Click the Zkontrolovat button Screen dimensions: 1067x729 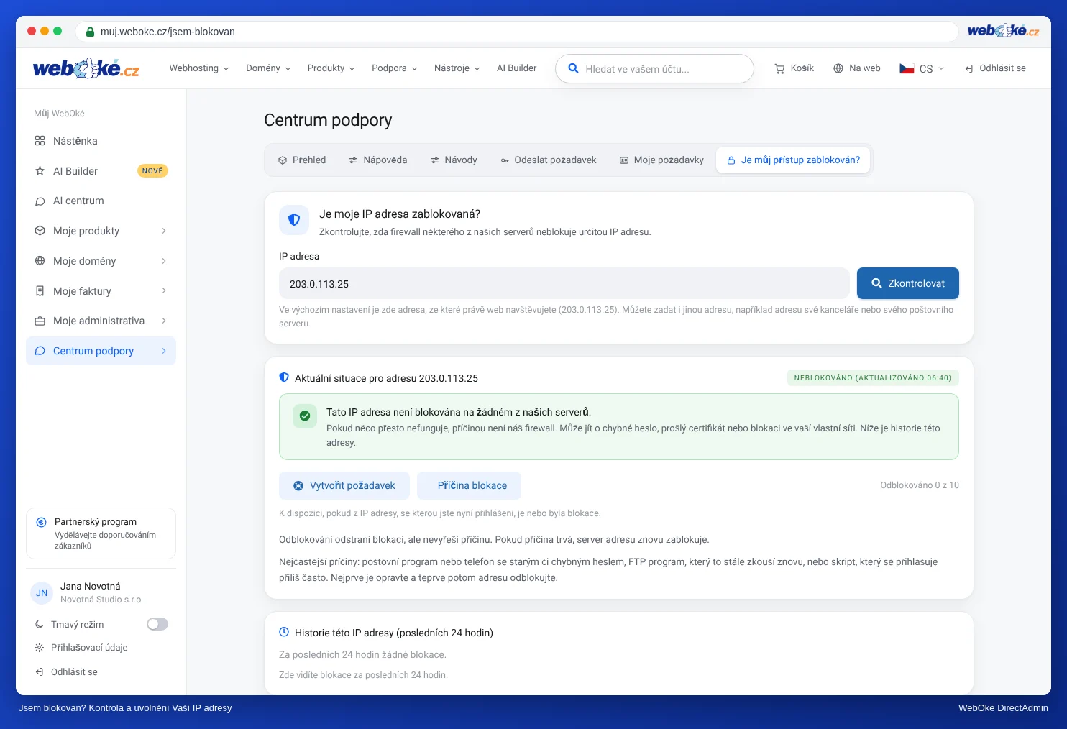(x=908, y=283)
